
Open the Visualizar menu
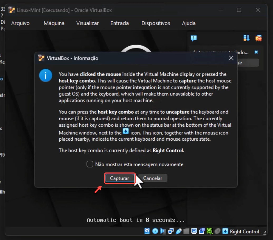87,23
